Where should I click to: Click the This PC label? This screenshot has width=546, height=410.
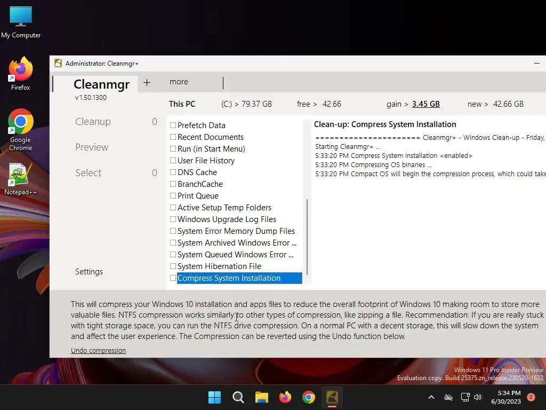182,104
